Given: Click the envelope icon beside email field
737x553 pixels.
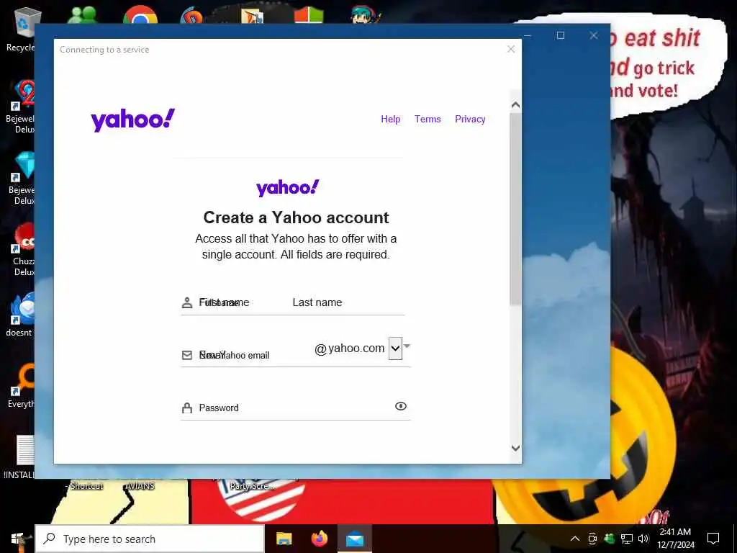Looking at the screenshot, I should 187,355.
